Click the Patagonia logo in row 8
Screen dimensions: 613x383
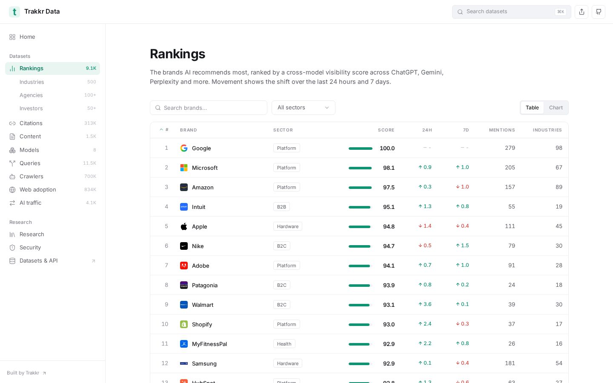(x=184, y=285)
